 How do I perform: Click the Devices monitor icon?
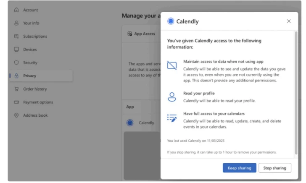coord(16,50)
